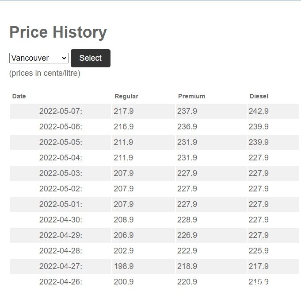Click regular price 206.9 on 2022-04-29
The width and height of the screenshot is (301, 292).
click(x=123, y=235)
